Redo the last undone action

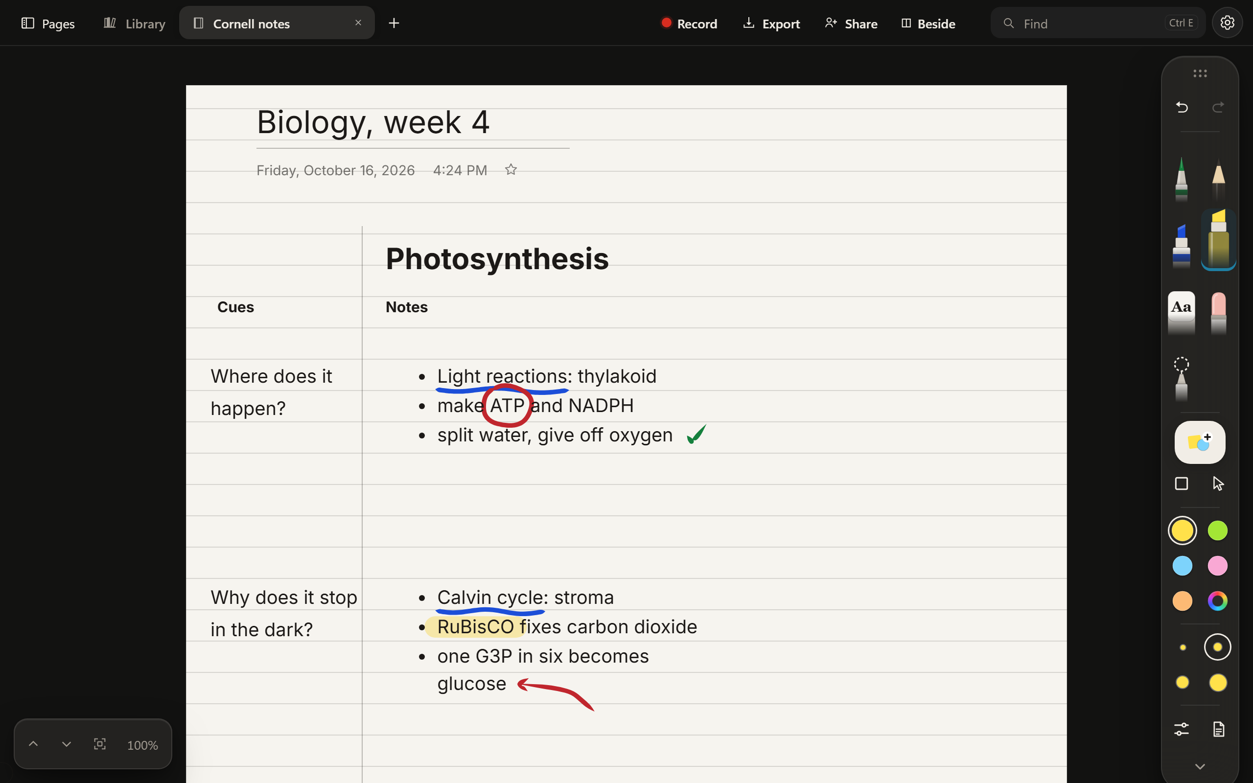(x=1218, y=107)
